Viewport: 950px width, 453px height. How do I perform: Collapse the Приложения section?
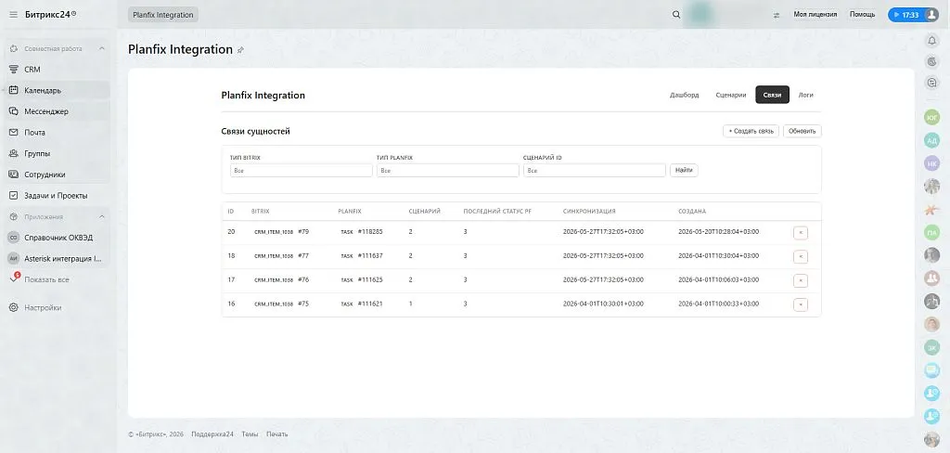(x=102, y=216)
